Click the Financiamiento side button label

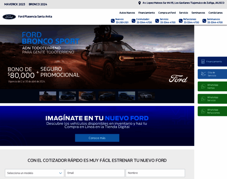coord(214,61)
